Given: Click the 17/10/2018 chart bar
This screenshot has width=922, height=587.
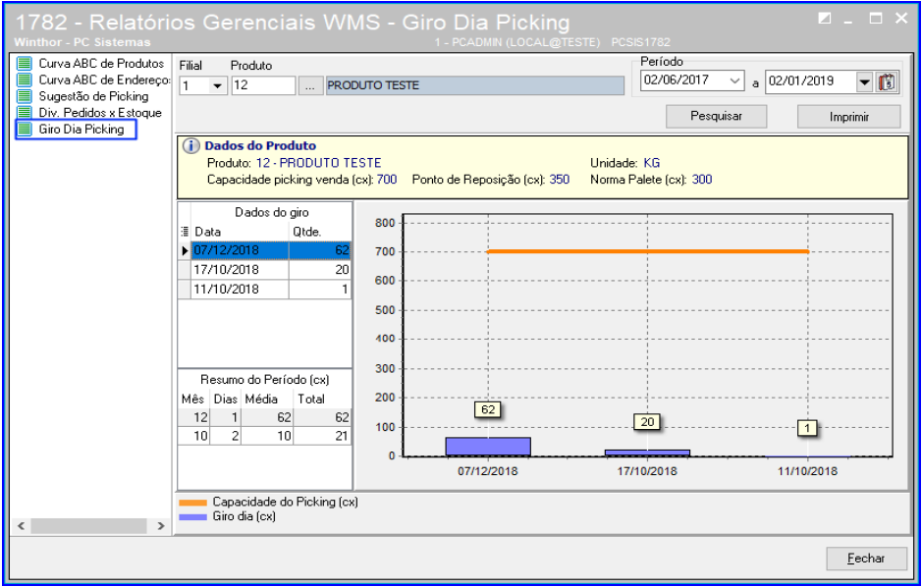Looking at the screenshot, I should pos(647,454).
